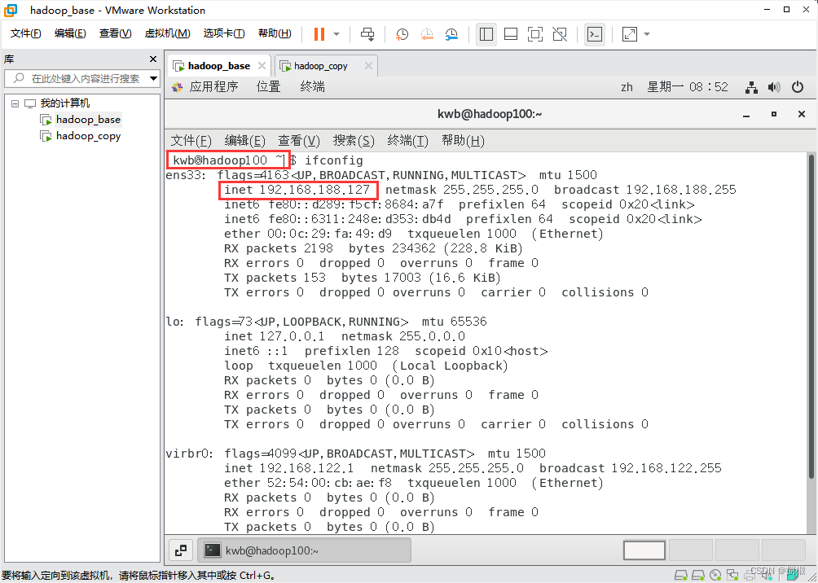Select the second workspace in switcher

691,550
